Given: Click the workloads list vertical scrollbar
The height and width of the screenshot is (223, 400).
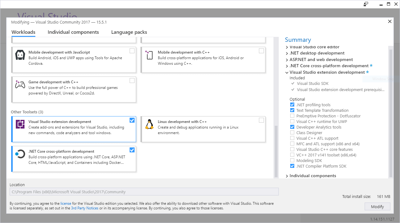Looking at the screenshot, I should pos(276,151).
